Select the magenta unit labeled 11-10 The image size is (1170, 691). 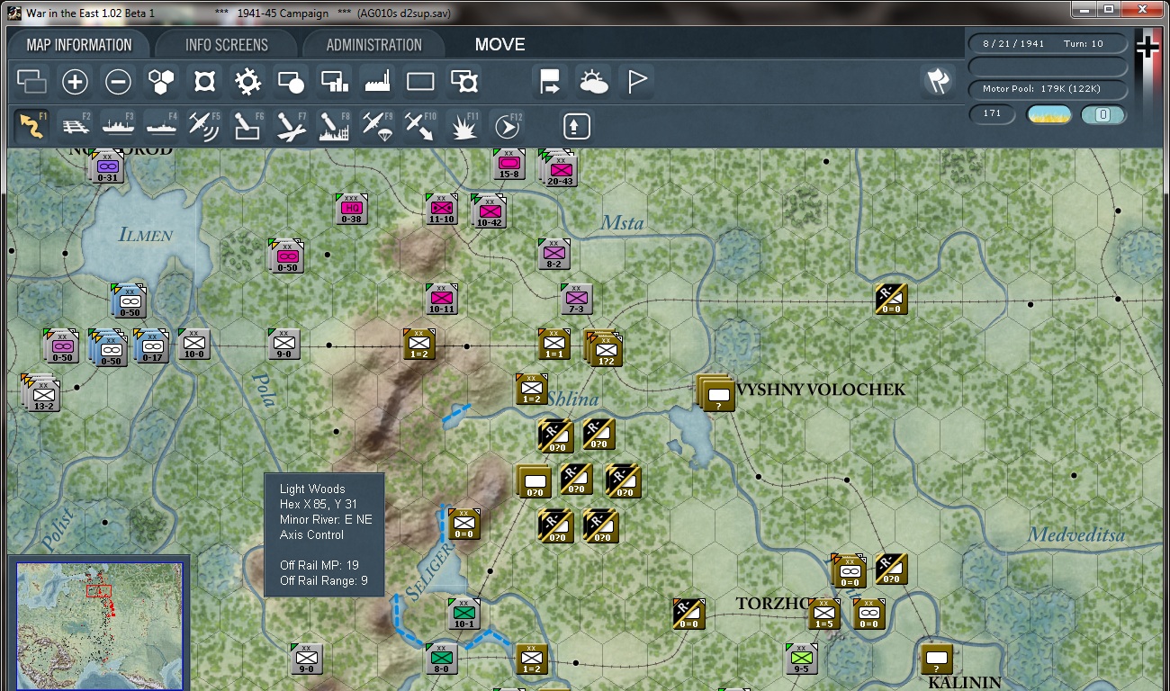click(441, 209)
